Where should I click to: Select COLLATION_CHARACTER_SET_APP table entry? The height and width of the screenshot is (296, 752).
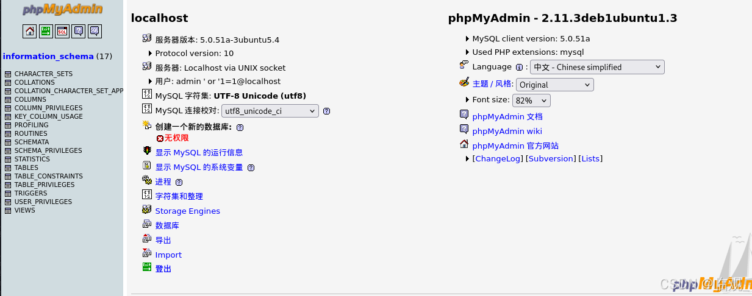[x=69, y=91]
